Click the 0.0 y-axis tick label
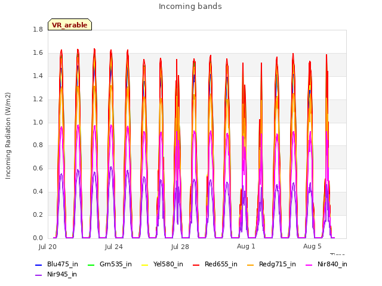382x286 pixels. tap(38, 238)
